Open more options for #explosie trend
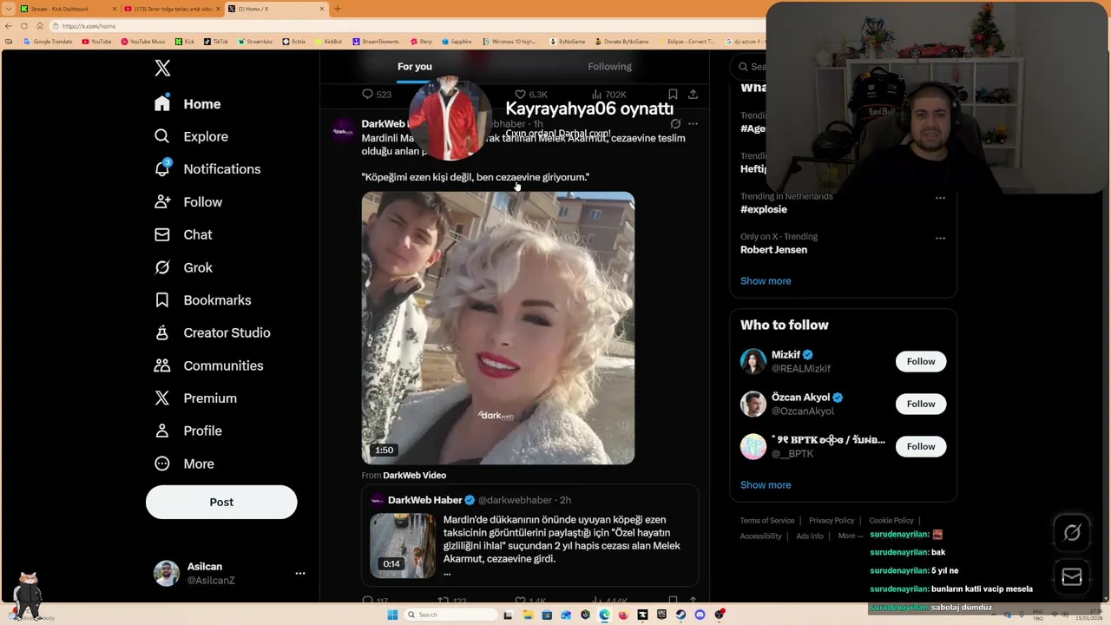 [940, 198]
